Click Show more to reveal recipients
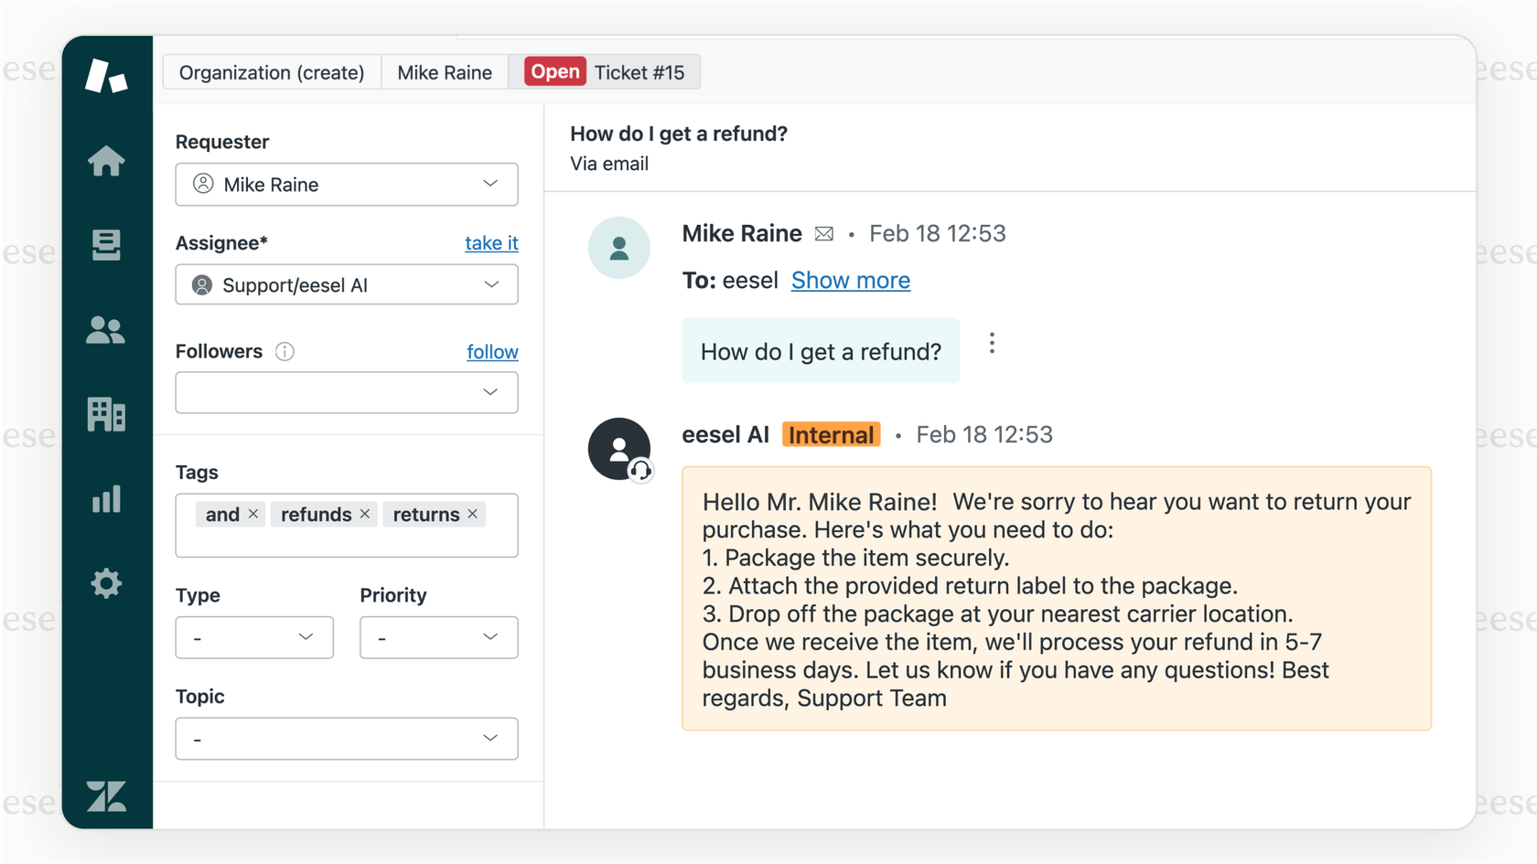The height and width of the screenshot is (864, 1537). click(850, 280)
